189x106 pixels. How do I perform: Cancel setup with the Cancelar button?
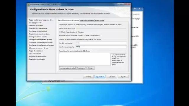pos(112,77)
